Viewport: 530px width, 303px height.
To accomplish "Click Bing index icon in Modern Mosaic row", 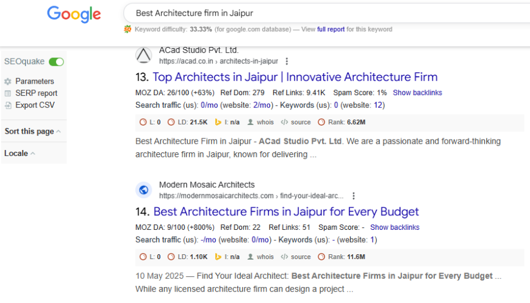I will tap(218, 257).
